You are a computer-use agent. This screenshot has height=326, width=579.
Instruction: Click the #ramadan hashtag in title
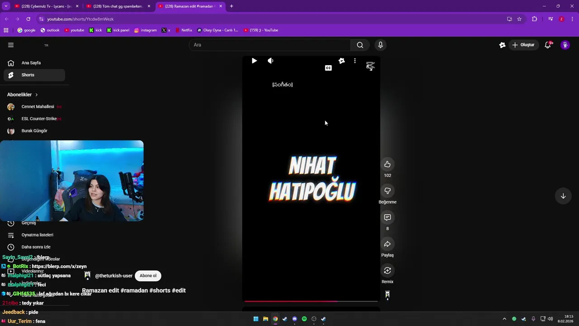pyautogui.click(x=134, y=291)
